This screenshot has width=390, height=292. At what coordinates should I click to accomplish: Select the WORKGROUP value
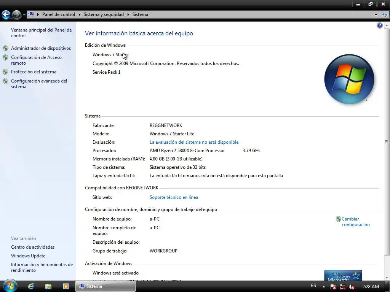click(x=163, y=251)
